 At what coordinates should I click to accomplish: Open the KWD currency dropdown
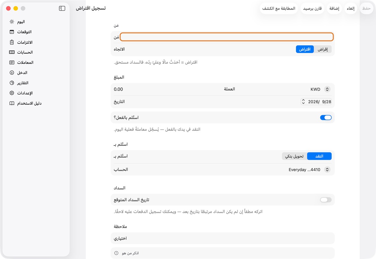pyautogui.click(x=320, y=89)
